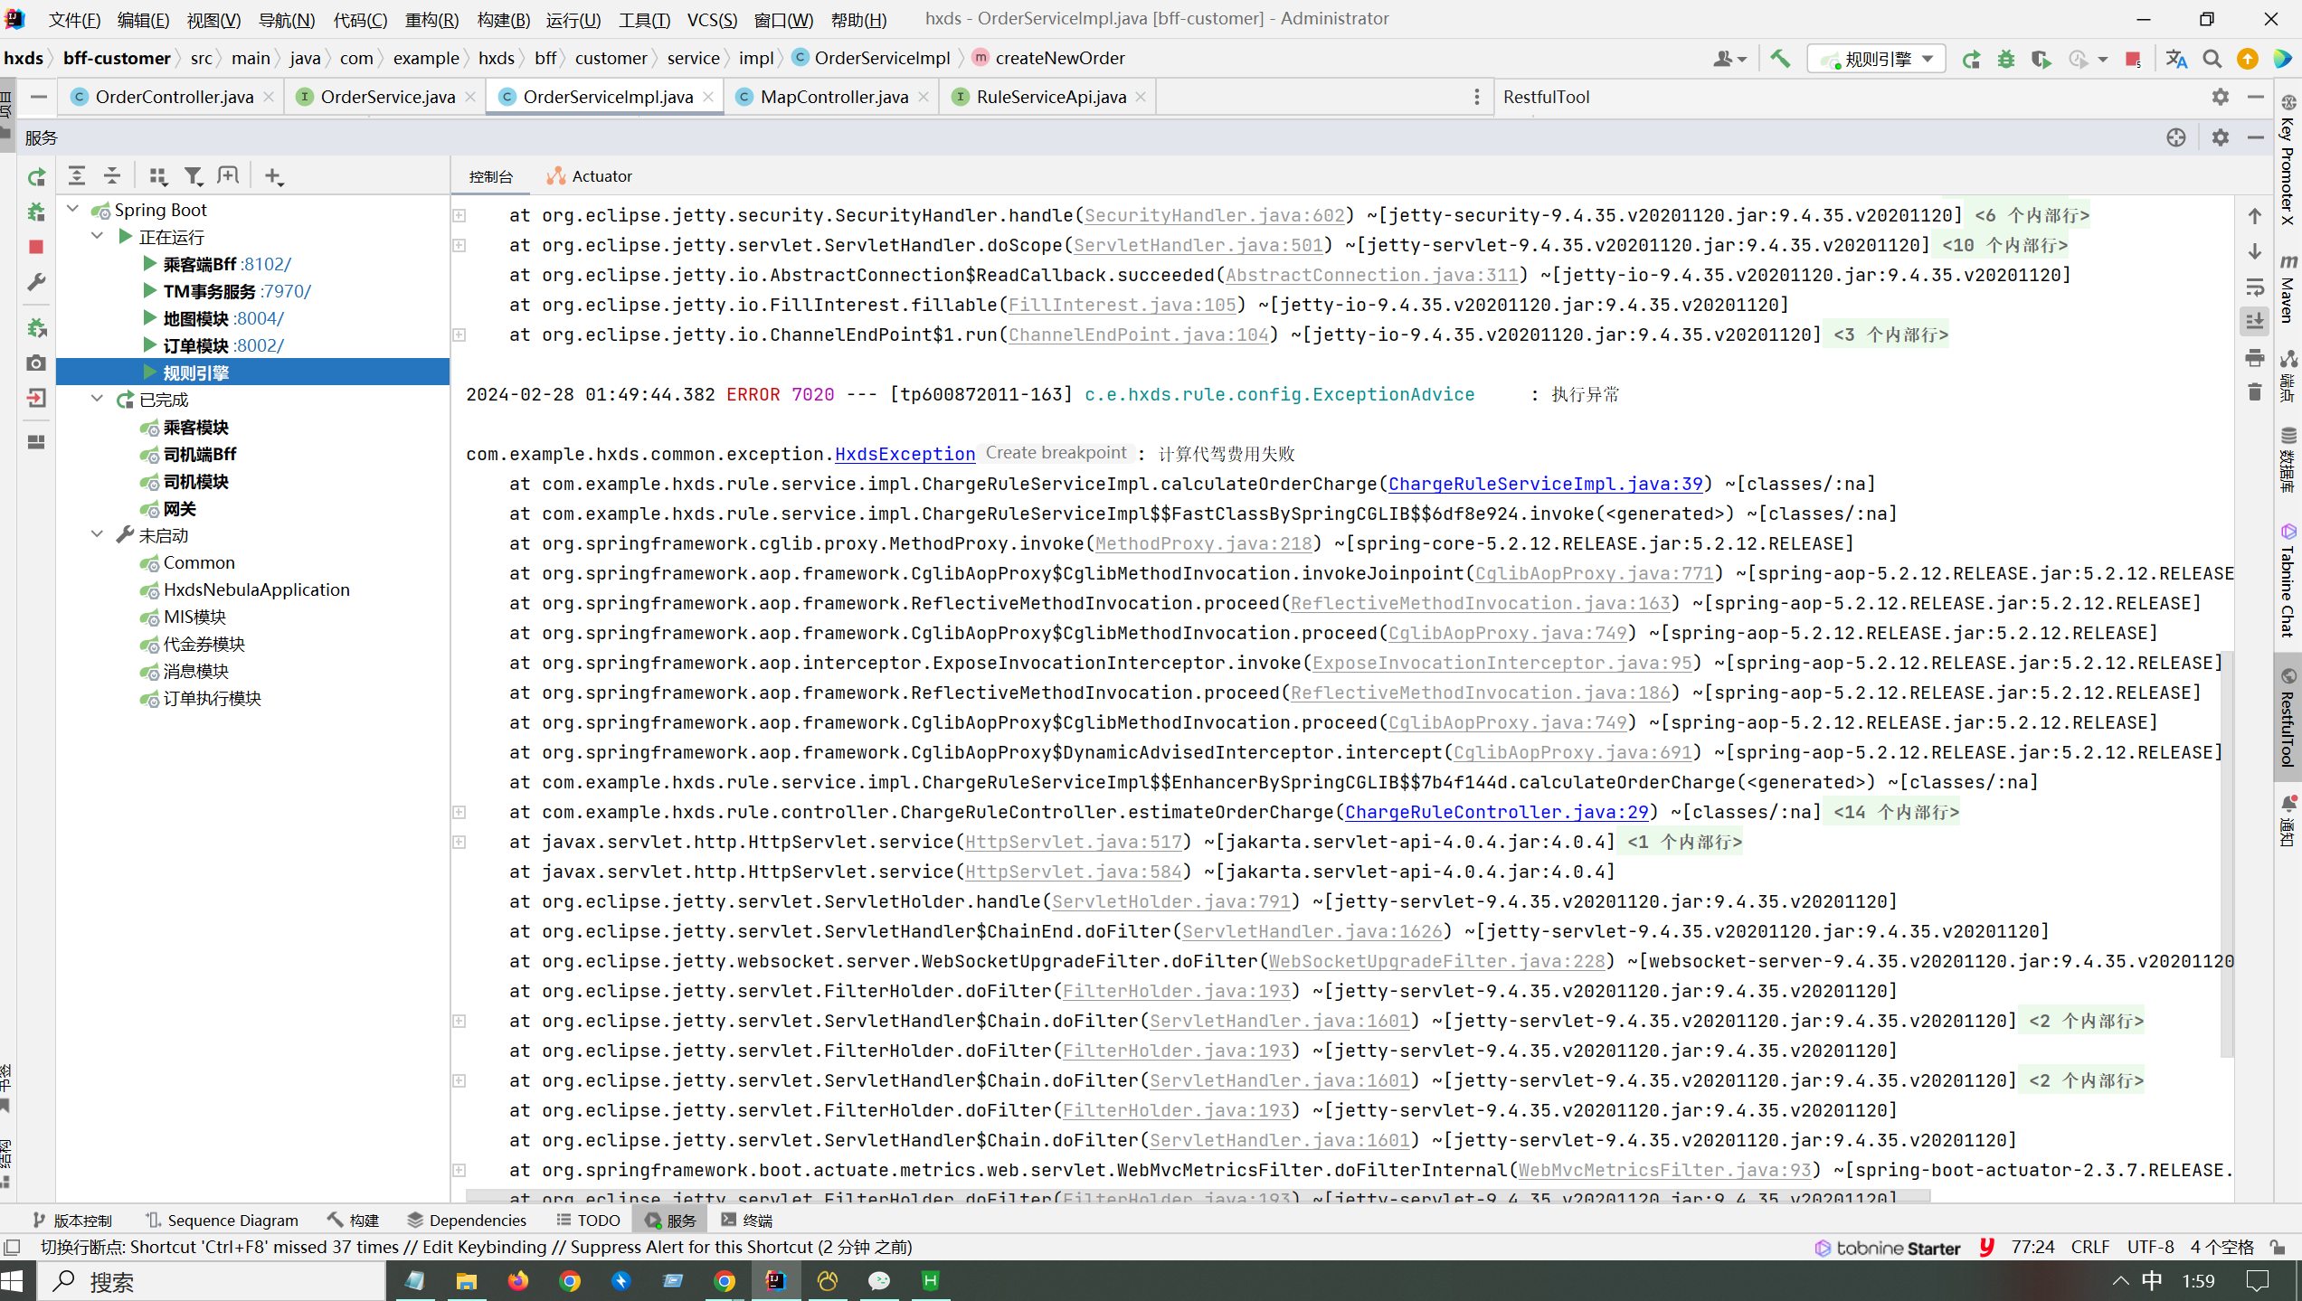2302x1301 pixels.
Task: Click the clear console trash icon
Action: [x=2254, y=392]
